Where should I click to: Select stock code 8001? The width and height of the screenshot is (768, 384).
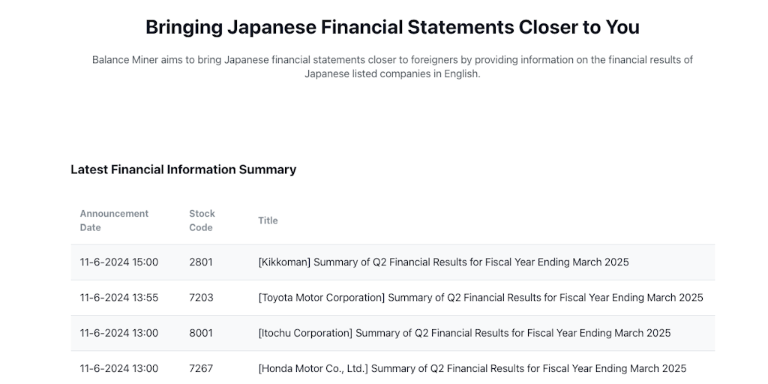201,333
